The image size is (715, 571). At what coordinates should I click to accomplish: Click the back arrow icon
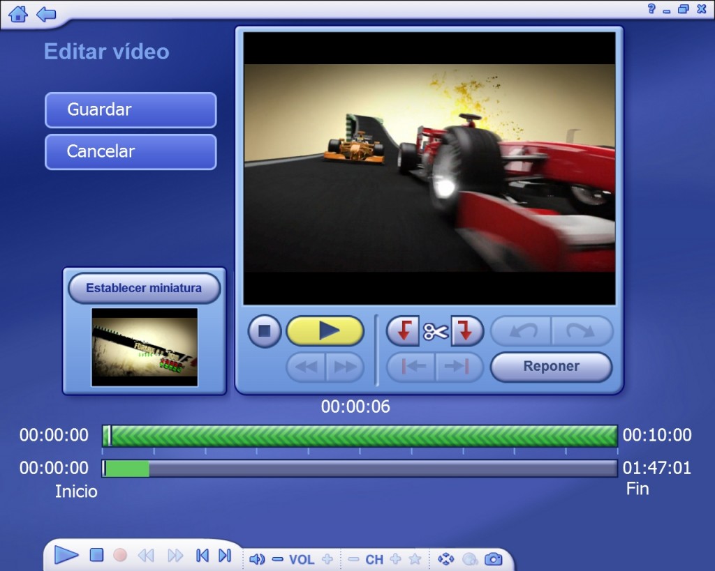pyautogui.click(x=46, y=13)
